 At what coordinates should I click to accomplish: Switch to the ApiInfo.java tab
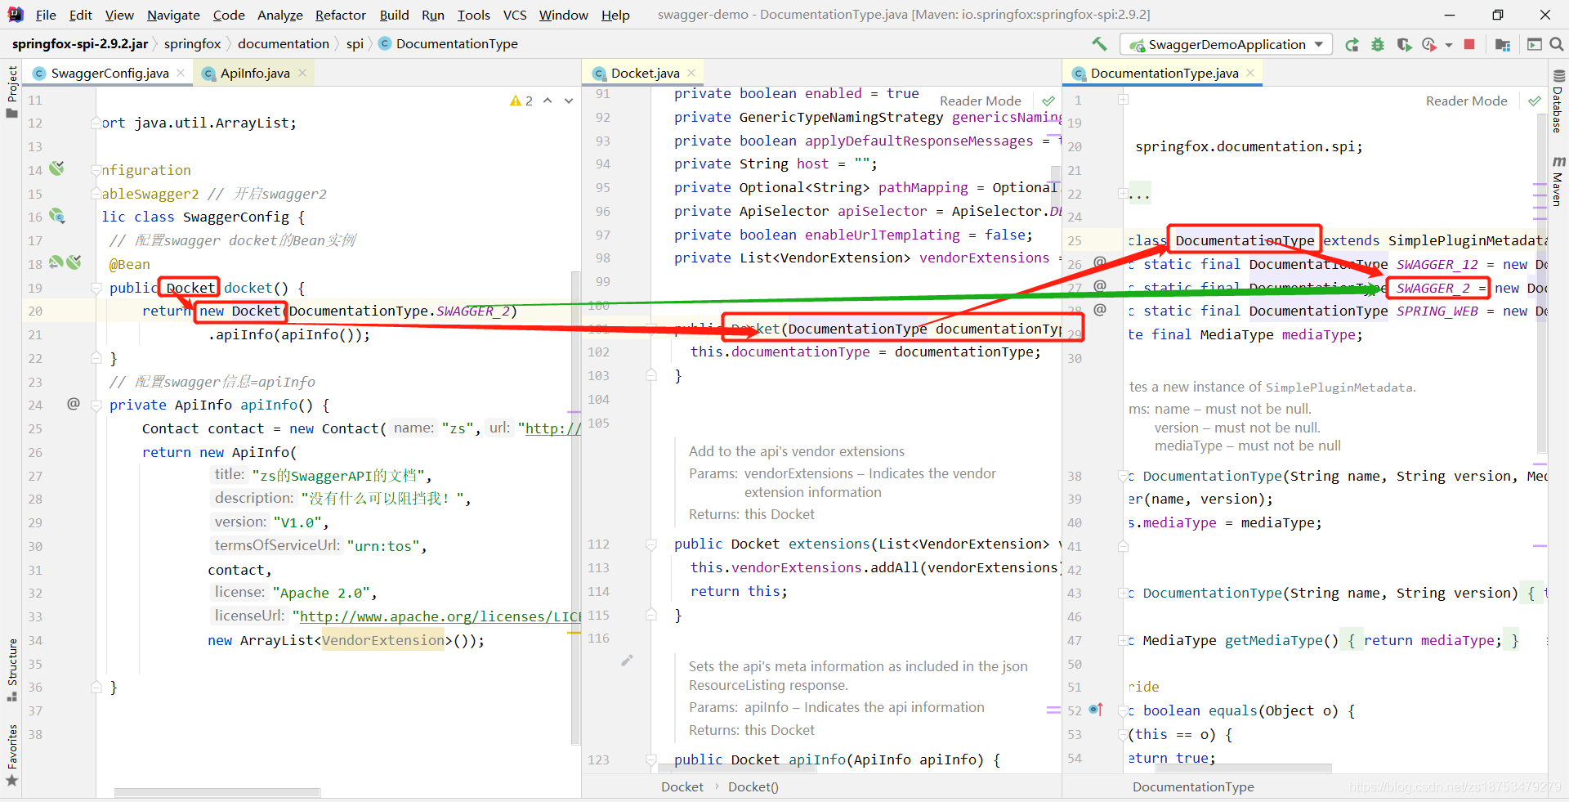pyautogui.click(x=254, y=74)
